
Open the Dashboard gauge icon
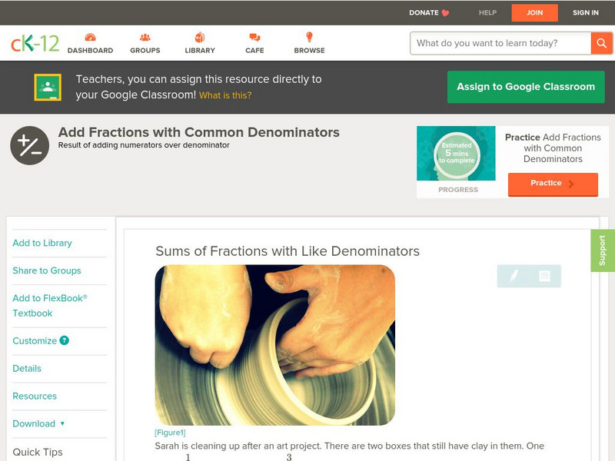90,37
